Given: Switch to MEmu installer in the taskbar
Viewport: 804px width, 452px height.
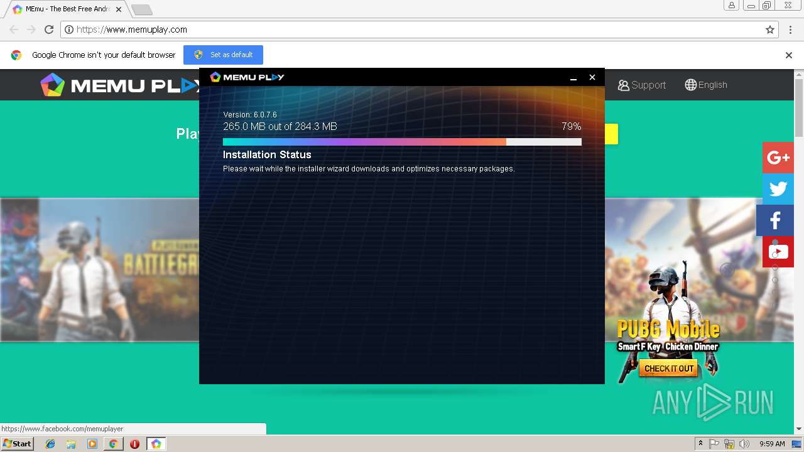Looking at the screenshot, I should 156,444.
